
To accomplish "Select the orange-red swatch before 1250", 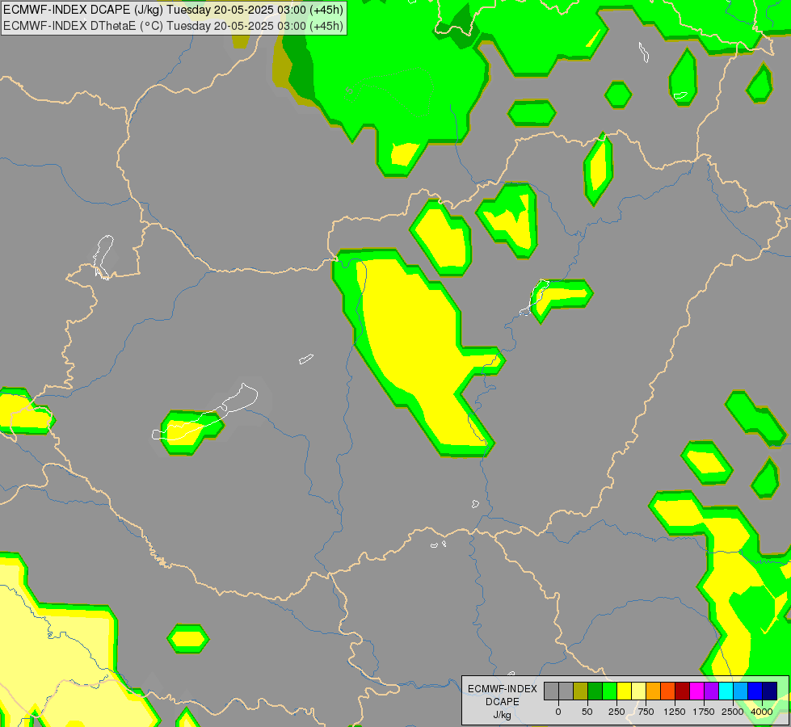I will pos(668,691).
